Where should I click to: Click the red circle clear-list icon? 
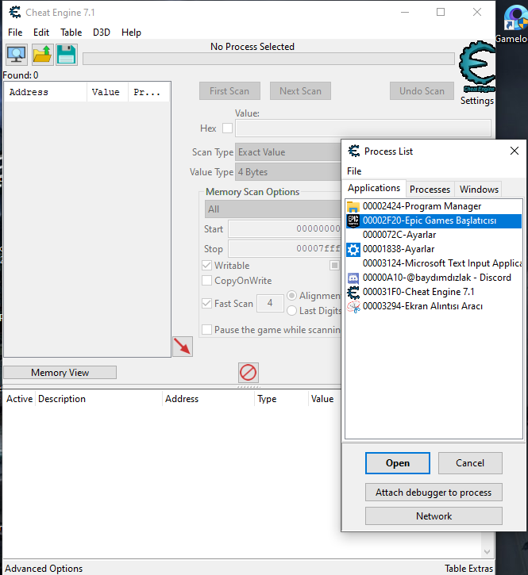pos(249,373)
